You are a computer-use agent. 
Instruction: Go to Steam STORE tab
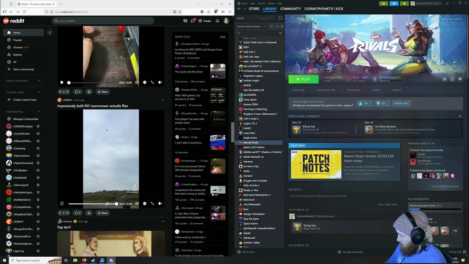(x=254, y=9)
